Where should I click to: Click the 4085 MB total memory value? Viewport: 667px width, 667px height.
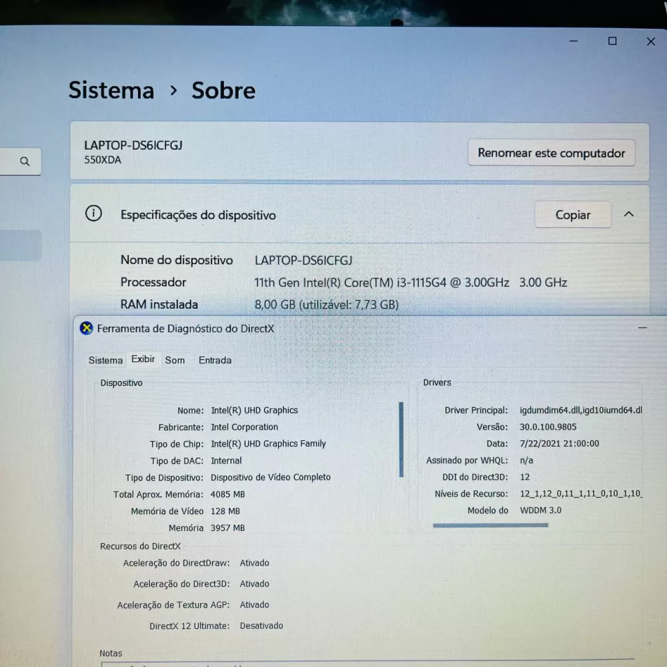click(227, 494)
